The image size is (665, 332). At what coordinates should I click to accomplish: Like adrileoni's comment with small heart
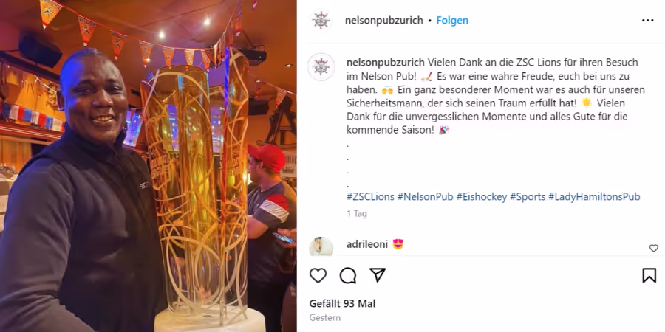(654, 248)
